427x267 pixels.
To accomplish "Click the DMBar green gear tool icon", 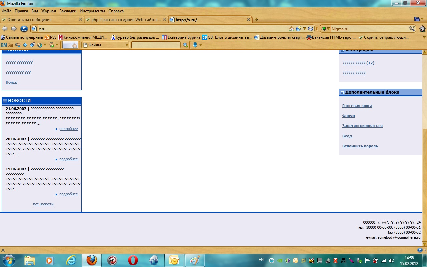I will [x=52, y=45].
